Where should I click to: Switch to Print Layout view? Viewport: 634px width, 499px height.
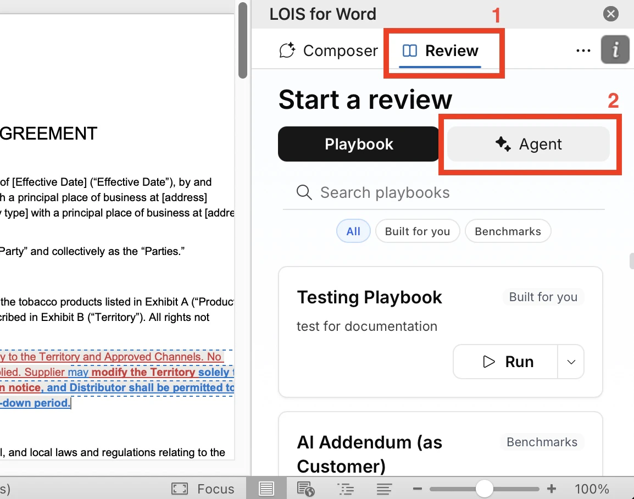266,489
